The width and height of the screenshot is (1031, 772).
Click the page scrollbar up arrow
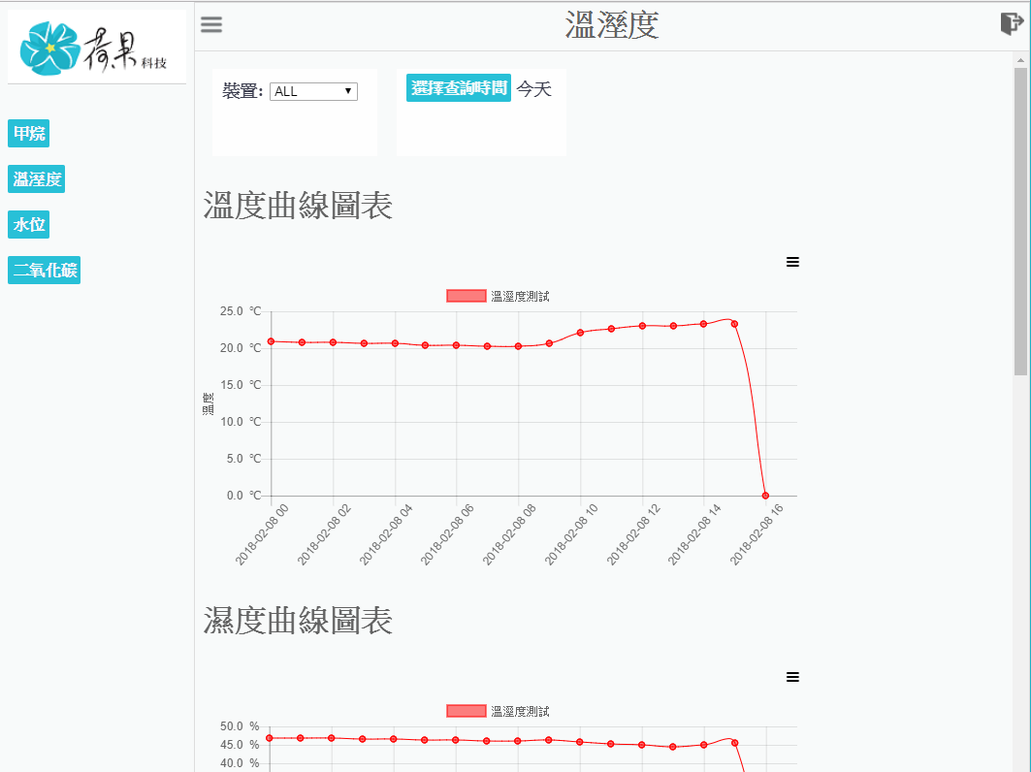coord(1020,60)
